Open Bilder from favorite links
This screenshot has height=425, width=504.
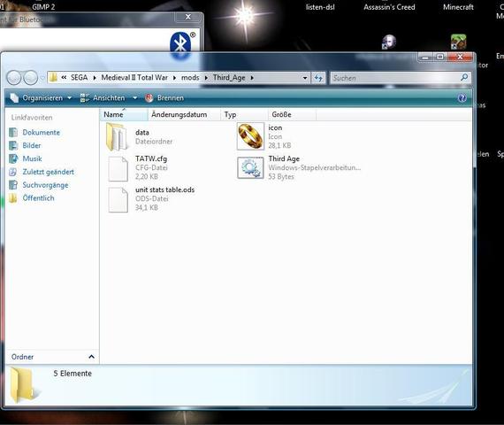(32, 145)
